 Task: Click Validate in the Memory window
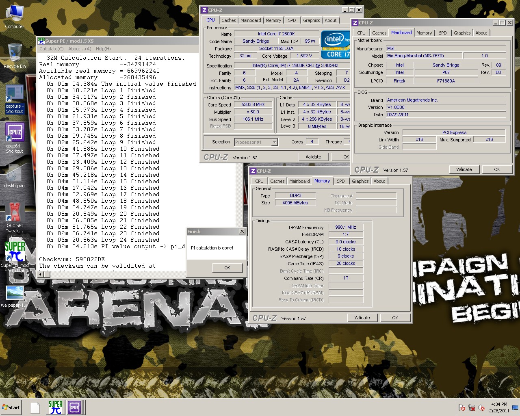[362, 318]
